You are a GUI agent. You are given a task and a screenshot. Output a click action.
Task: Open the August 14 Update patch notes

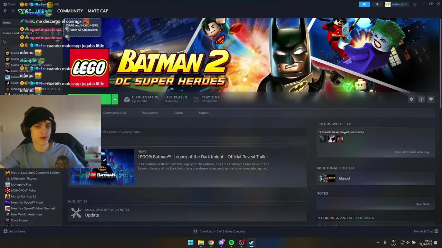pyautogui.click(x=187, y=213)
